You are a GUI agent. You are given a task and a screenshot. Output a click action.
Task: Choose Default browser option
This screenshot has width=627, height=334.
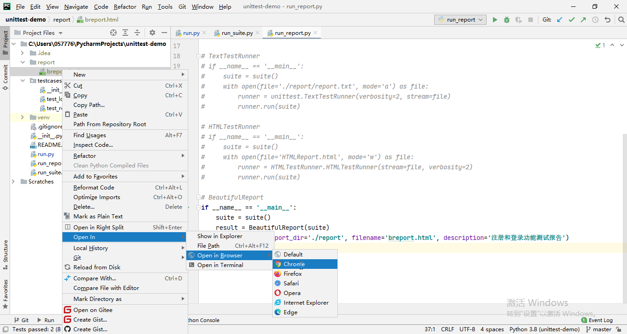305,255
